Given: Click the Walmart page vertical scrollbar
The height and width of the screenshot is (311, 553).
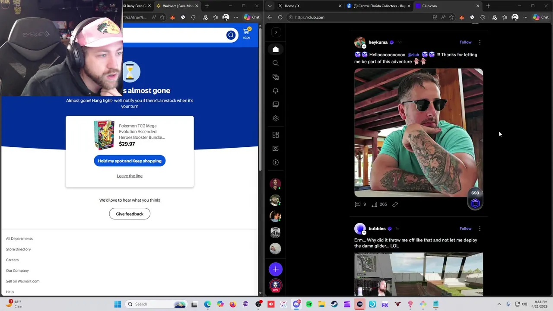Looking at the screenshot, I should (260, 99).
